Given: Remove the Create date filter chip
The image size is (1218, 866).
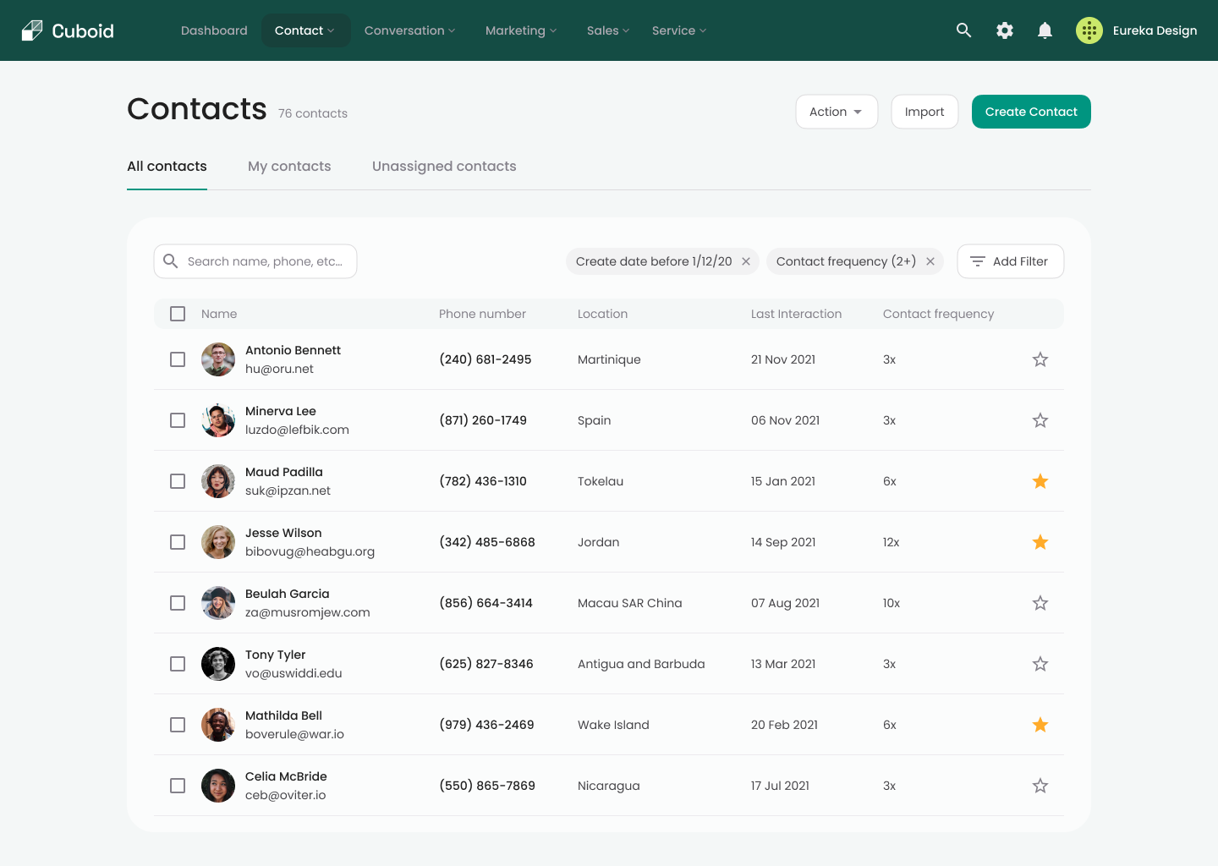Looking at the screenshot, I should click(745, 261).
